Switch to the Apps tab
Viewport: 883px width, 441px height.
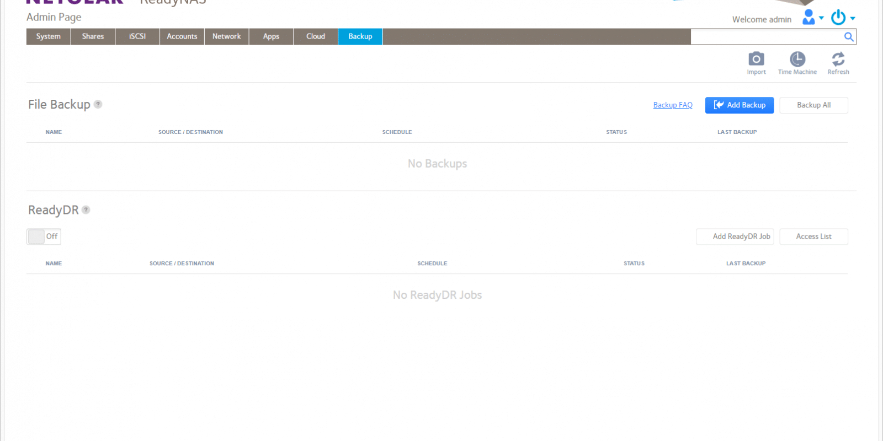(271, 36)
